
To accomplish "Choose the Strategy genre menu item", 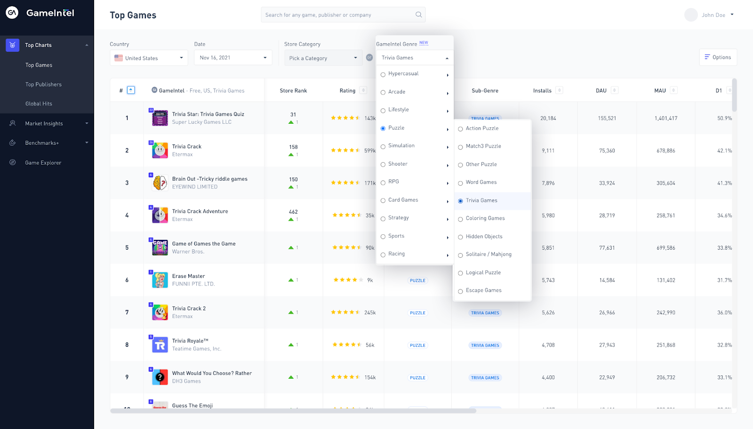I will tap(415, 218).
